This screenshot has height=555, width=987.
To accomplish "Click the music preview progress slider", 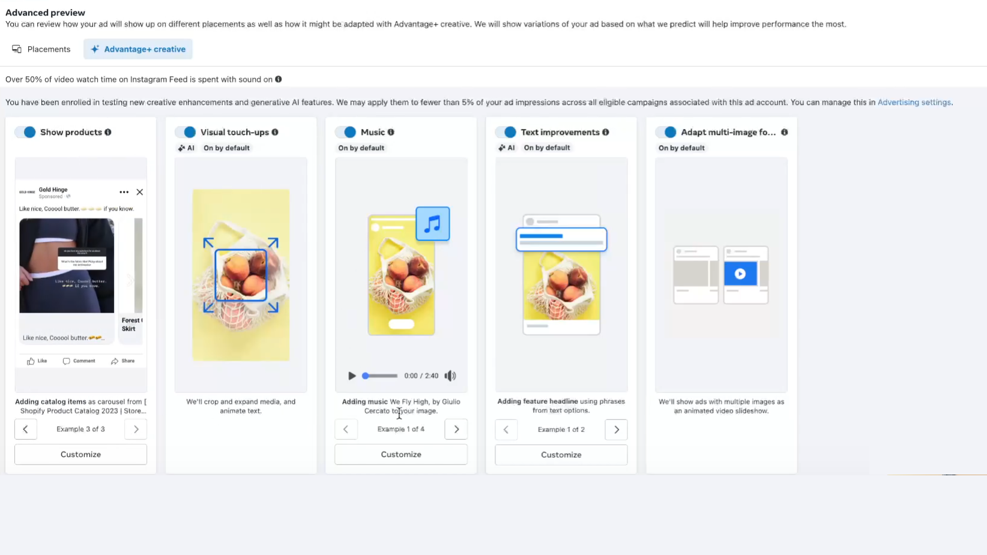I will [x=379, y=376].
